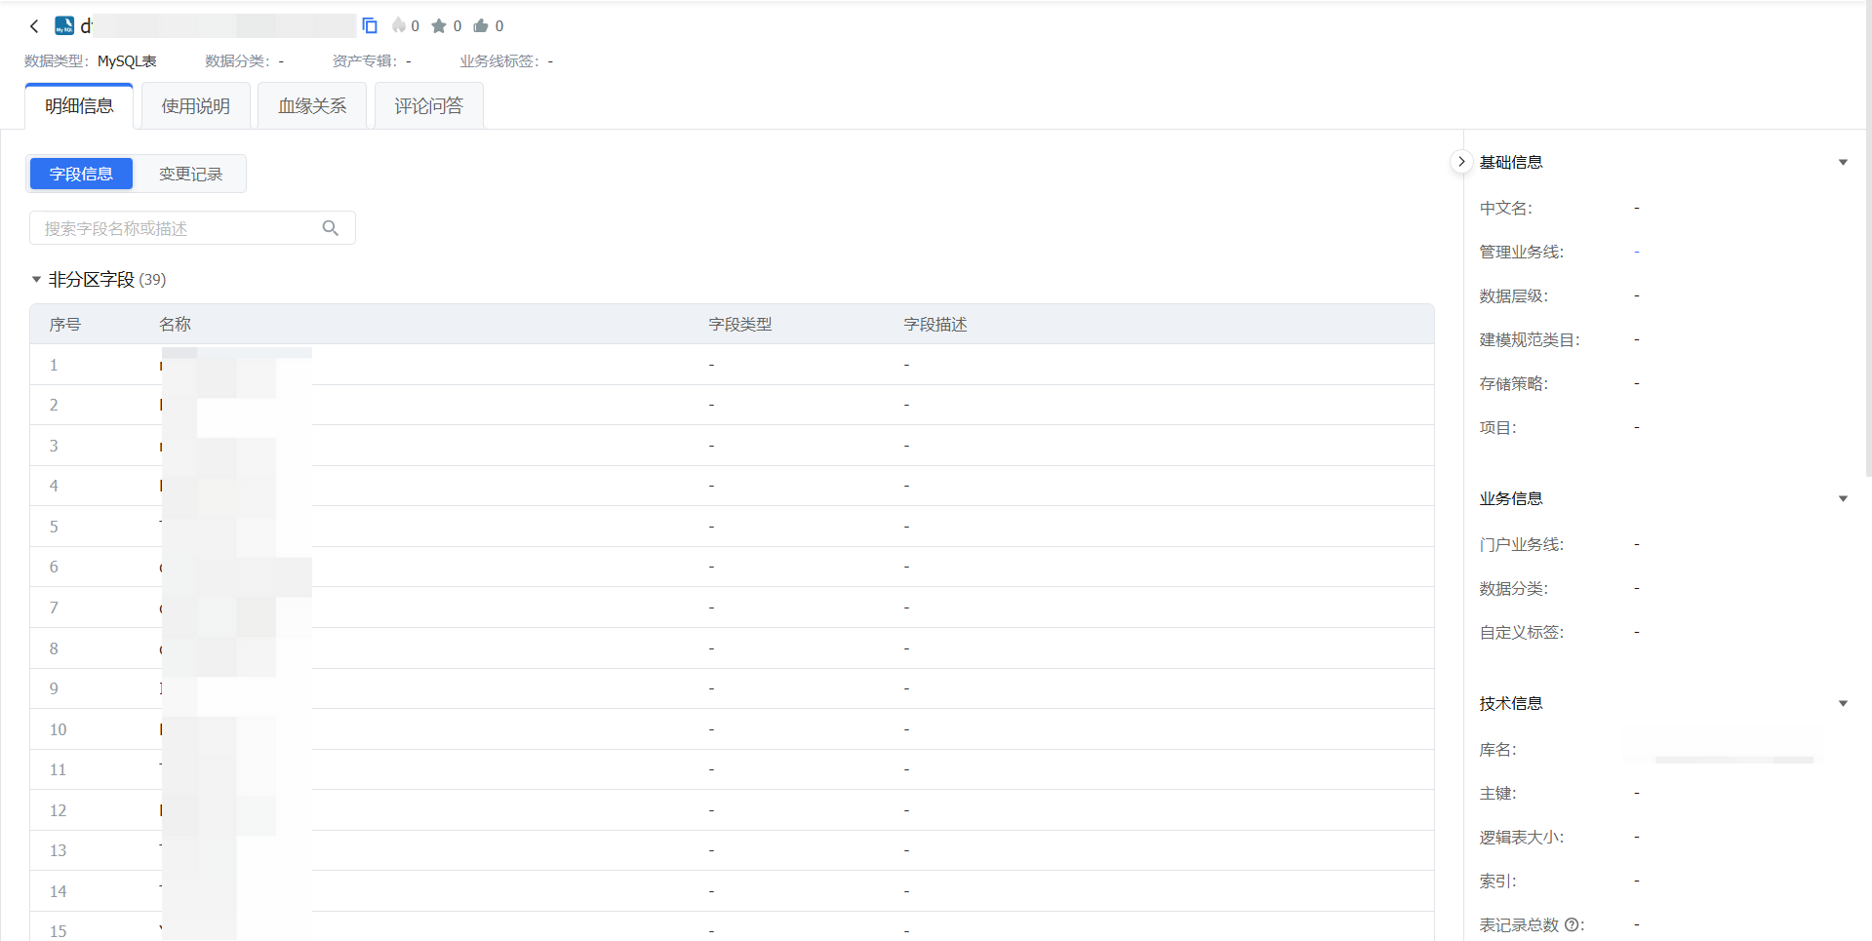Viewport: 1872px width, 941px height.
Task: Switch to the 血缘关系 tab
Action: (x=312, y=106)
